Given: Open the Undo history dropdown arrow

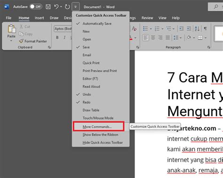Looking at the screenshot, I should pyautogui.click(x=61, y=7).
